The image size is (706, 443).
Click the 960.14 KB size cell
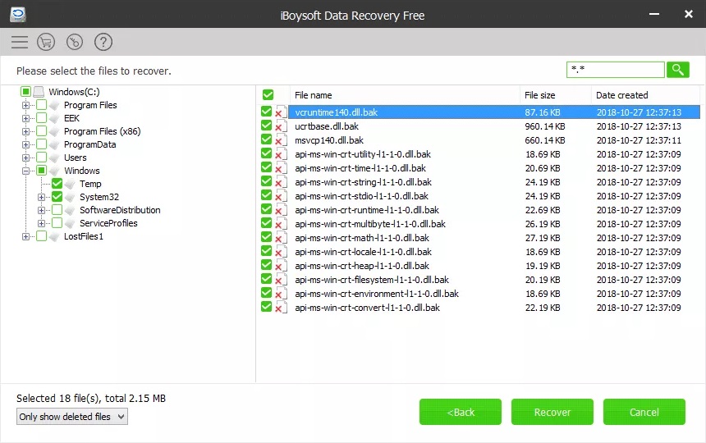(x=545, y=126)
